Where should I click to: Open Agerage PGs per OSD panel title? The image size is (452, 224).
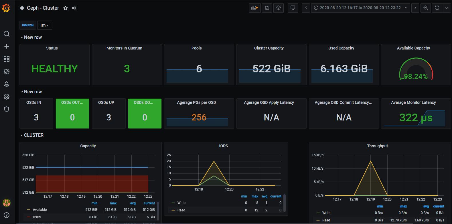pyautogui.click(x=197, y=102)
